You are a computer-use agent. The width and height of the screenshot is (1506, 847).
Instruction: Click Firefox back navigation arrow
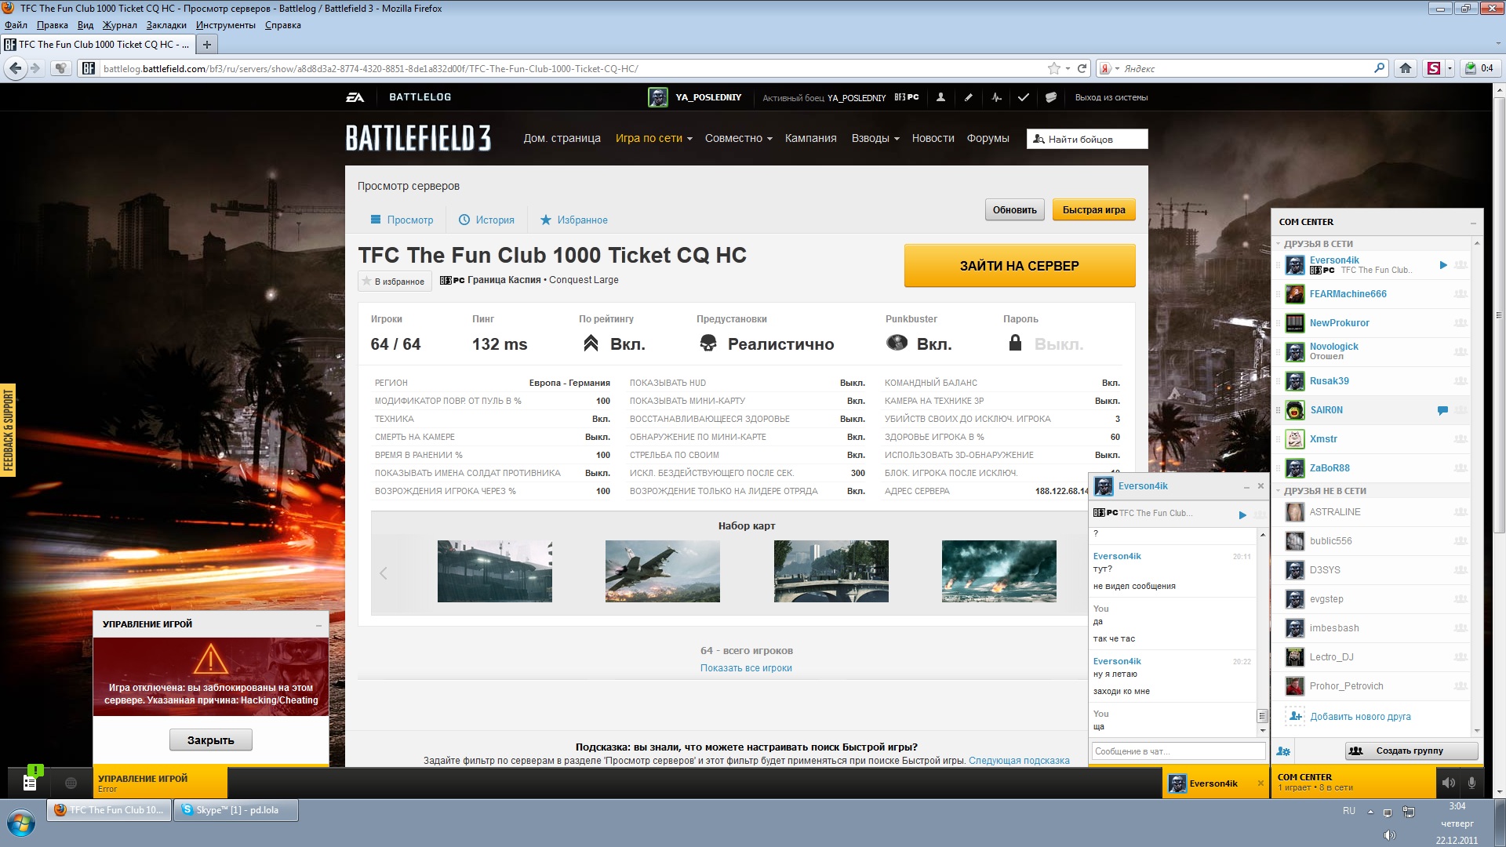(15, 68)
